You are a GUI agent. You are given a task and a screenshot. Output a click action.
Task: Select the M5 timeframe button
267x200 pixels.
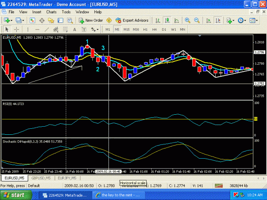coord(117,29)
